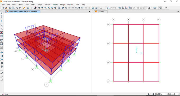Open the Tools menu

tap(77, 4)
